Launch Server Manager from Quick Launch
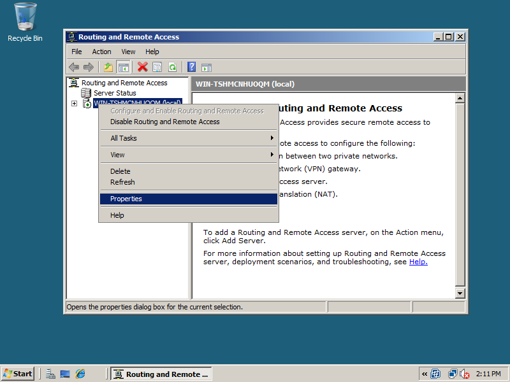Viewport: 510px width, 382px height. pos(50,374)
